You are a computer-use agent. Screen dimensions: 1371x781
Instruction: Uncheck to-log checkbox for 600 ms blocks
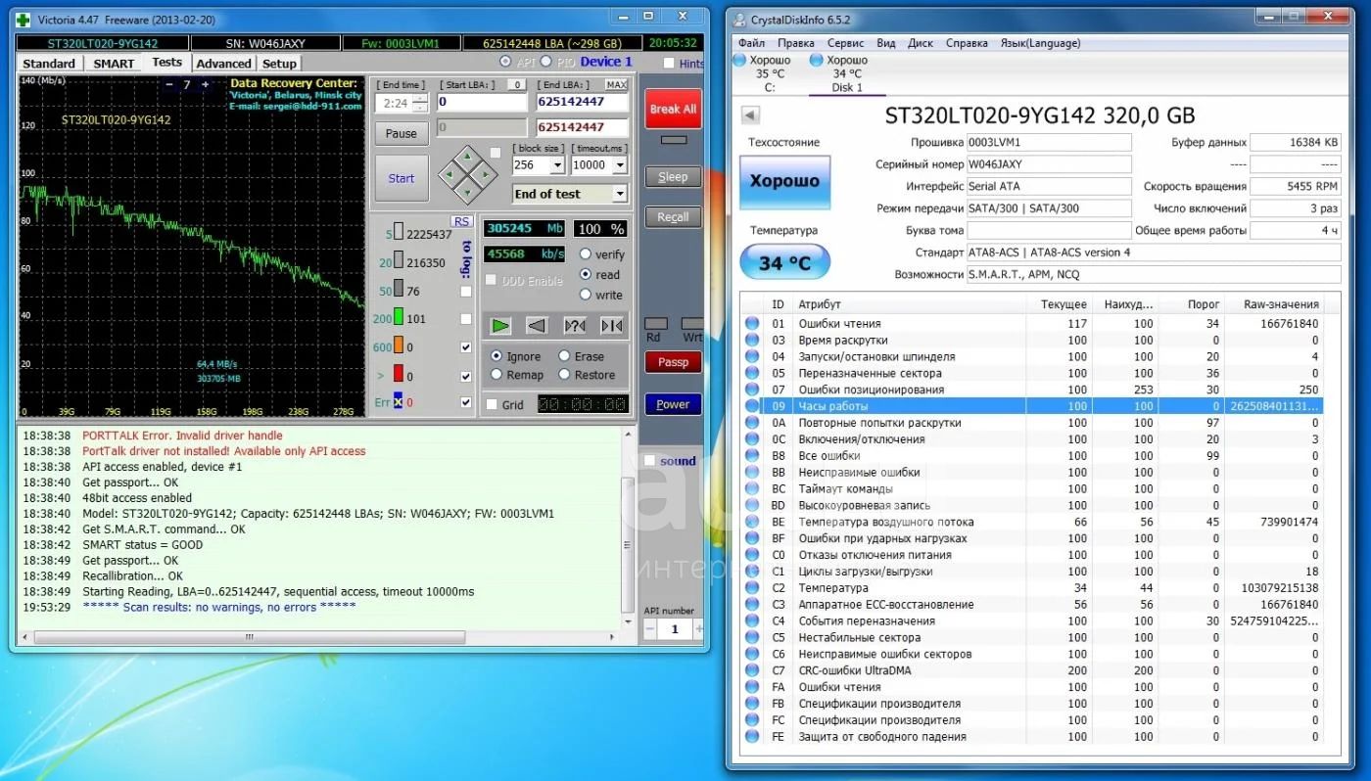pyautogui.click(x=466, y=347)
